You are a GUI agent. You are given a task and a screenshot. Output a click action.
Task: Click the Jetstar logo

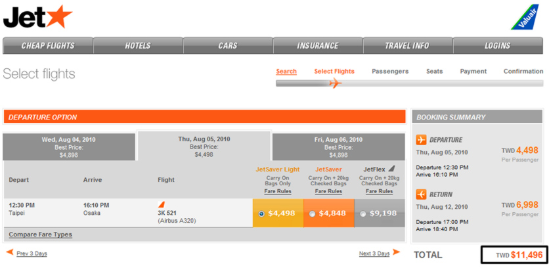[37, 16]
